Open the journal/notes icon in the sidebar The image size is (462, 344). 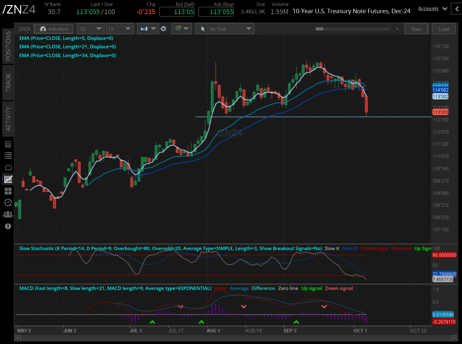(x=8, y=144)
